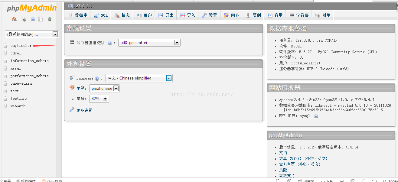Open the 字符集 tab
398x182 pixels.
pos(299,15)
